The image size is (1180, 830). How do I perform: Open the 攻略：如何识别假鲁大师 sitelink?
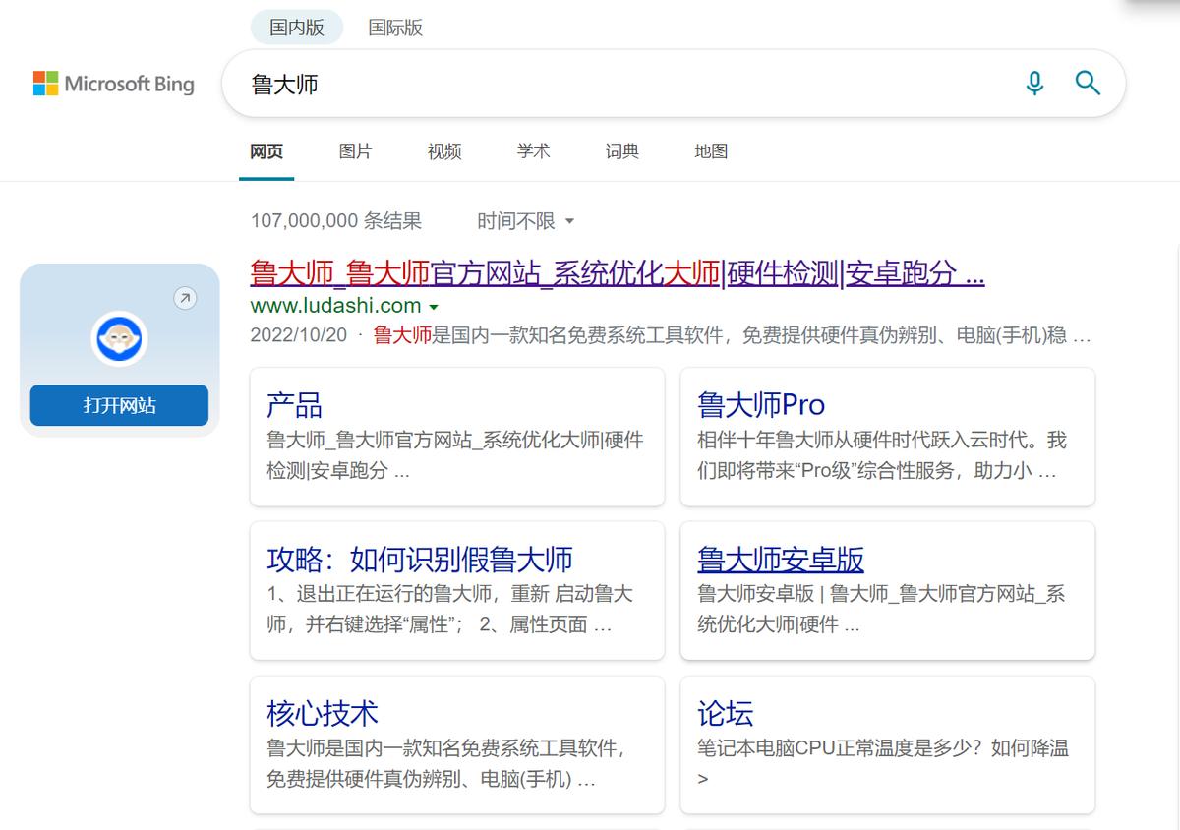(420, 558)
